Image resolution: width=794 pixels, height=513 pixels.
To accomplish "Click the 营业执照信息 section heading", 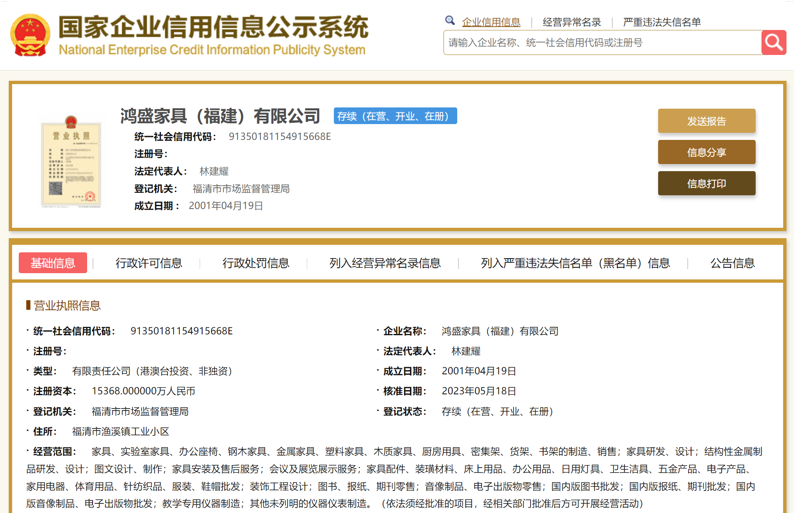I will pos(67,306).
